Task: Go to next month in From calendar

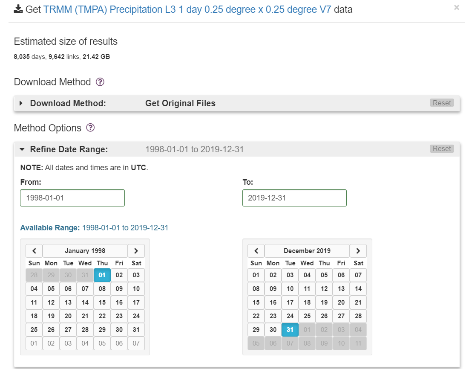Action: pyautogui.click(x=136, y=251)
